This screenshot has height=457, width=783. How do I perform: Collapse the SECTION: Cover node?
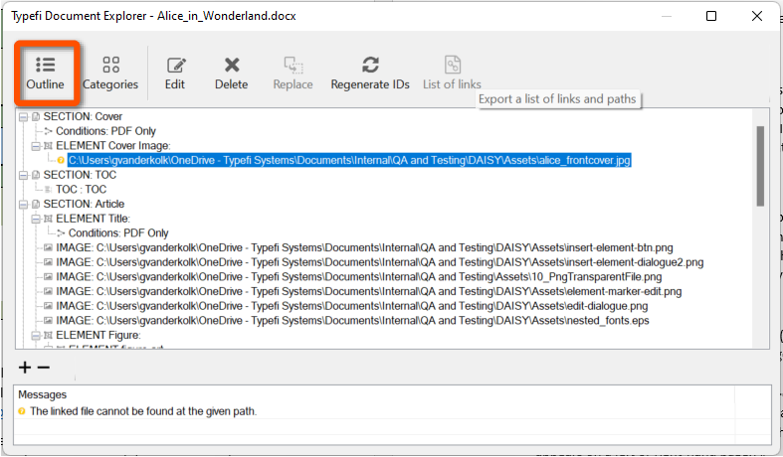tap(23, 117)
